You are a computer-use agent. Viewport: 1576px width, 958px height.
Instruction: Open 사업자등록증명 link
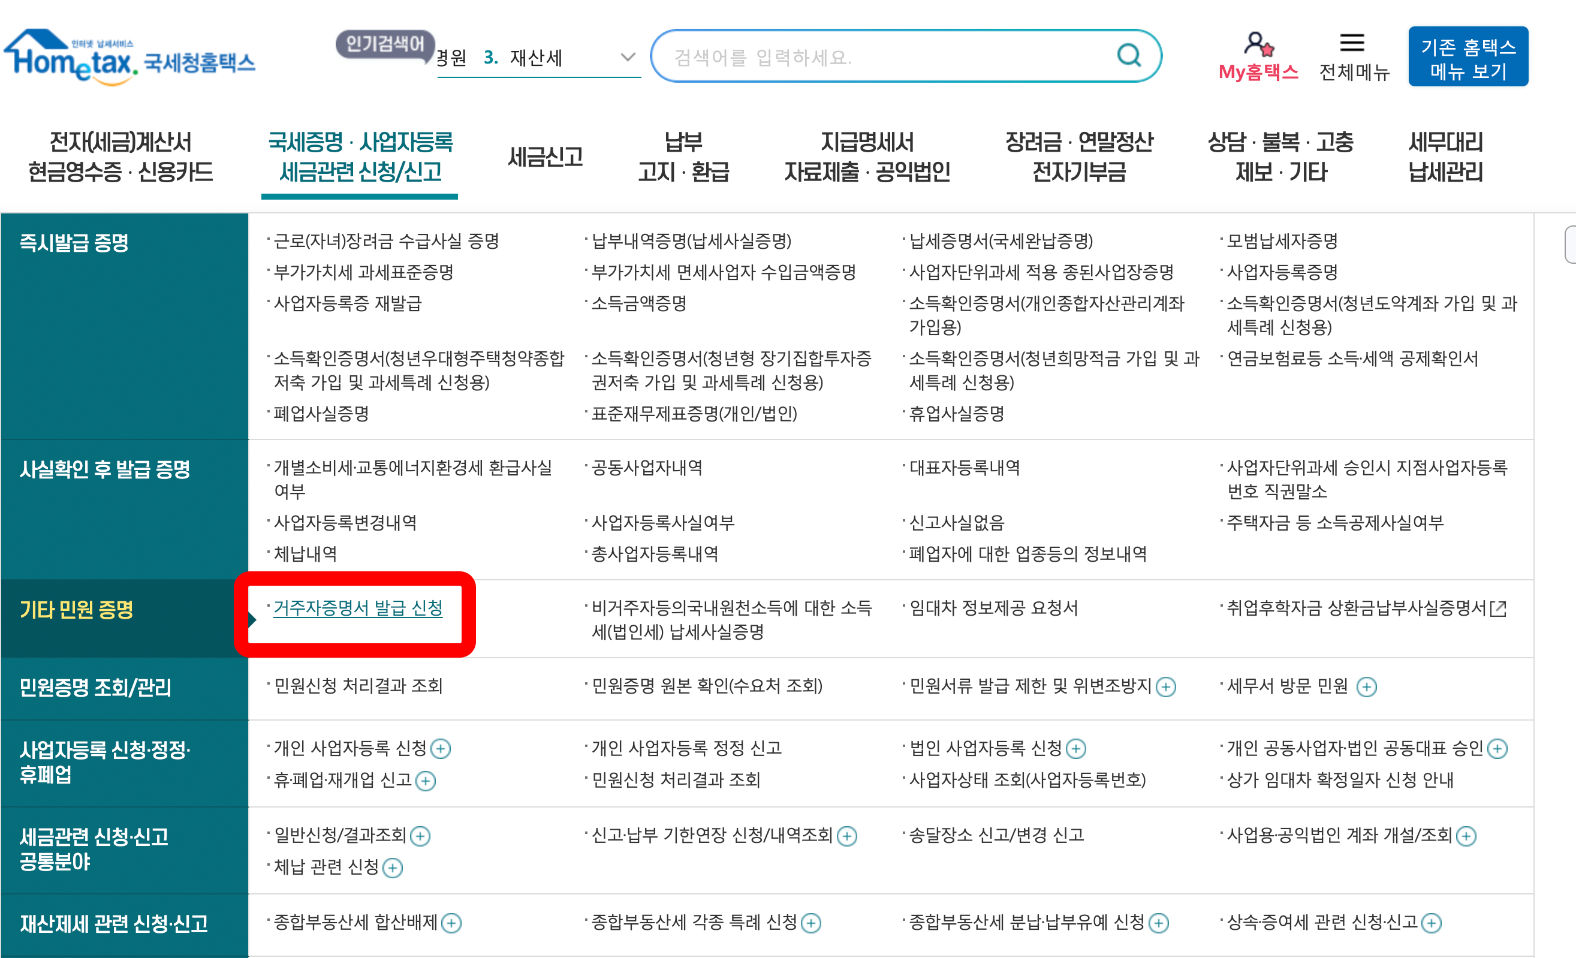click(1282, 272)
